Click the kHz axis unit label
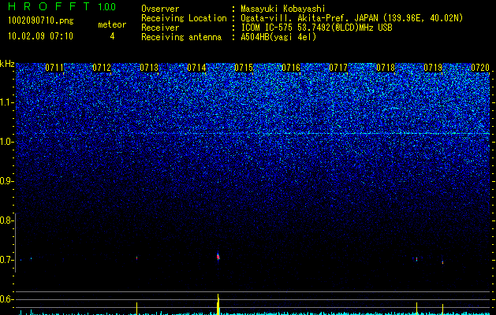Image resolution: width=496 pixels, height=315 pixels. click(7, 64)
